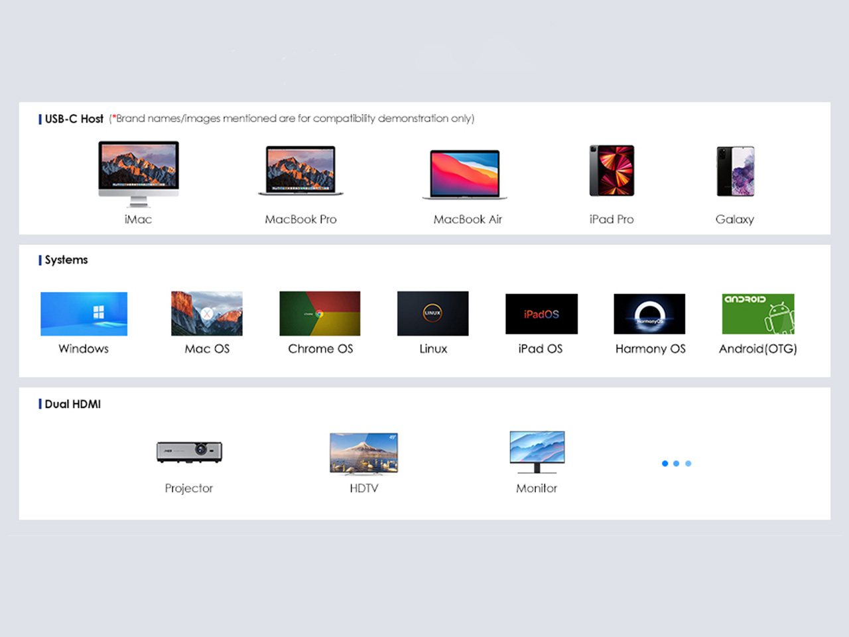This screenshot has height=637, width=849.
Task: Click the green Android robot tile
Action: 758,314
